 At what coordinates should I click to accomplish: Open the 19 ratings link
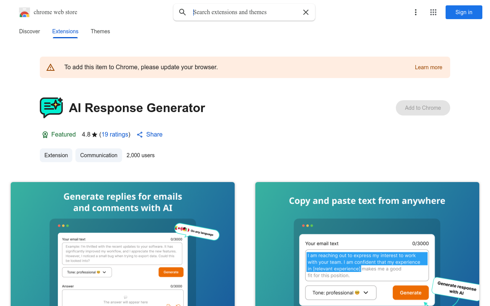pyautogui.click(x=115, y=135)
